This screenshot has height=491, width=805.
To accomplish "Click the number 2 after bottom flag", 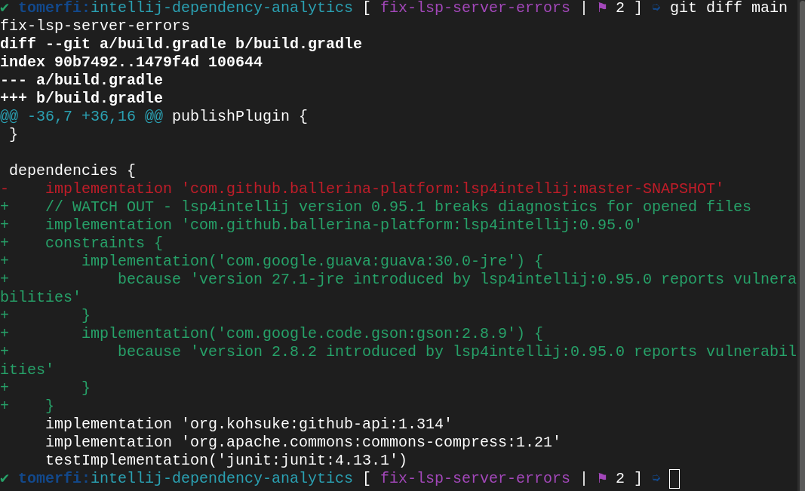I will (620, 478).
